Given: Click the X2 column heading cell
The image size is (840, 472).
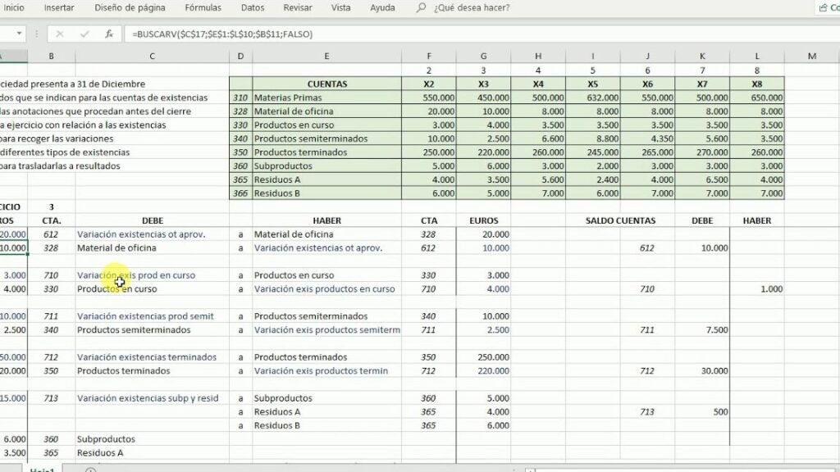Looking at the screenshot, I should pyautogui.click(x=428, y=84).
